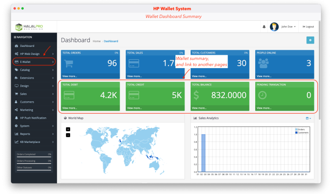Click the Total Balance dollar icon
Image resolution: width=332 pixels, height=194 pixels.
pos(196,95)
